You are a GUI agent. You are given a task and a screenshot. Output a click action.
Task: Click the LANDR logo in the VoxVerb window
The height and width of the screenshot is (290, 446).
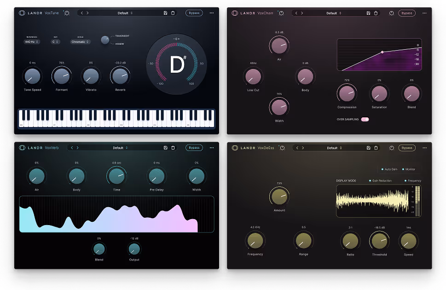tap(22, 148)
